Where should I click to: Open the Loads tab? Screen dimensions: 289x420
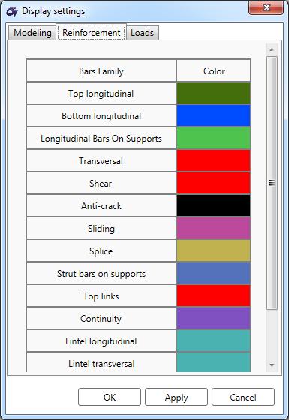point(143,33)
